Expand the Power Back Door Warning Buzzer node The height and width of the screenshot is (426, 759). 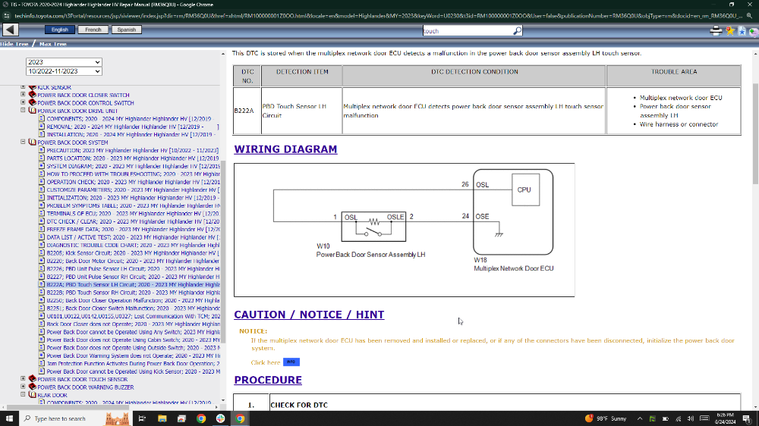click(23, 387)
